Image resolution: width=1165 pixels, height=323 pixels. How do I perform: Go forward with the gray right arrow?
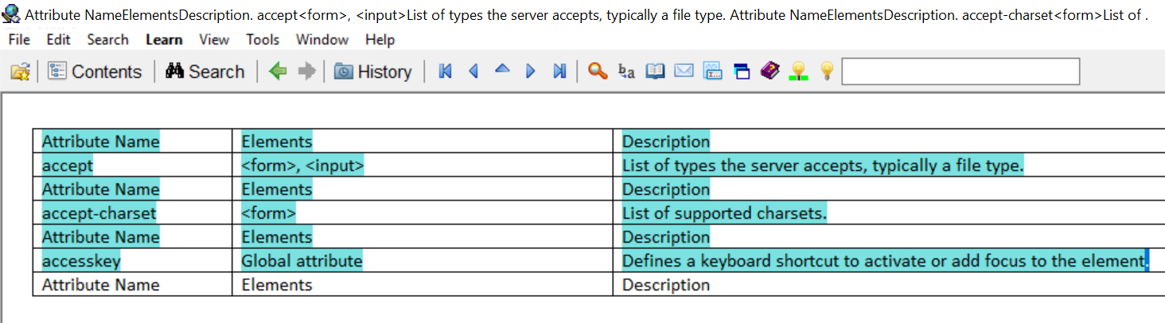[306, 72]
